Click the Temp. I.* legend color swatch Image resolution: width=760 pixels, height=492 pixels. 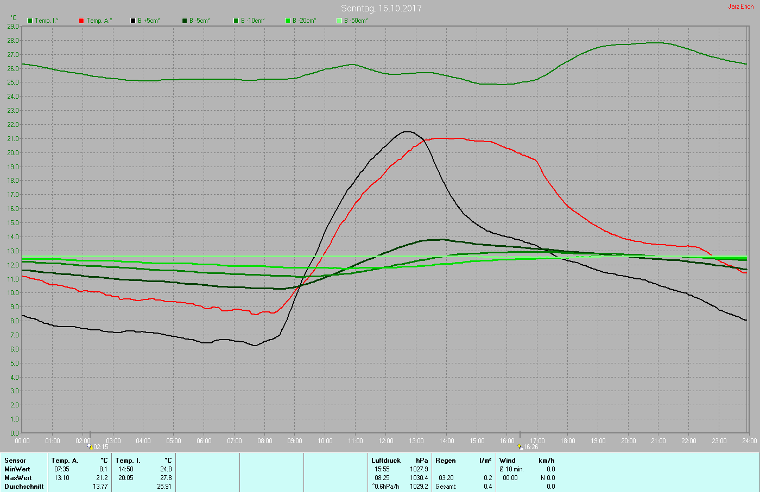(30, 21)
